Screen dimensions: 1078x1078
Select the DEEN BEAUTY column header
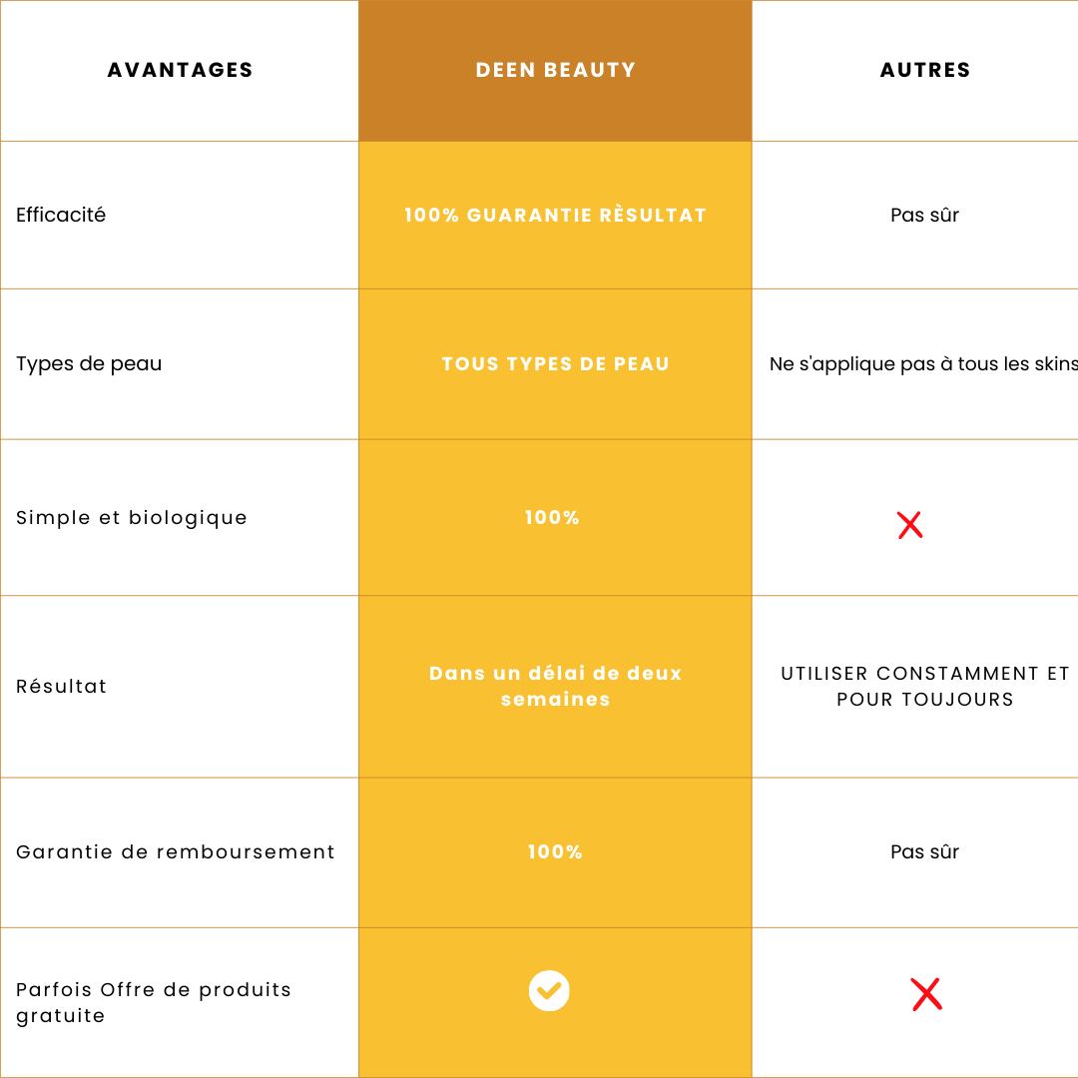tap(556, 70)
